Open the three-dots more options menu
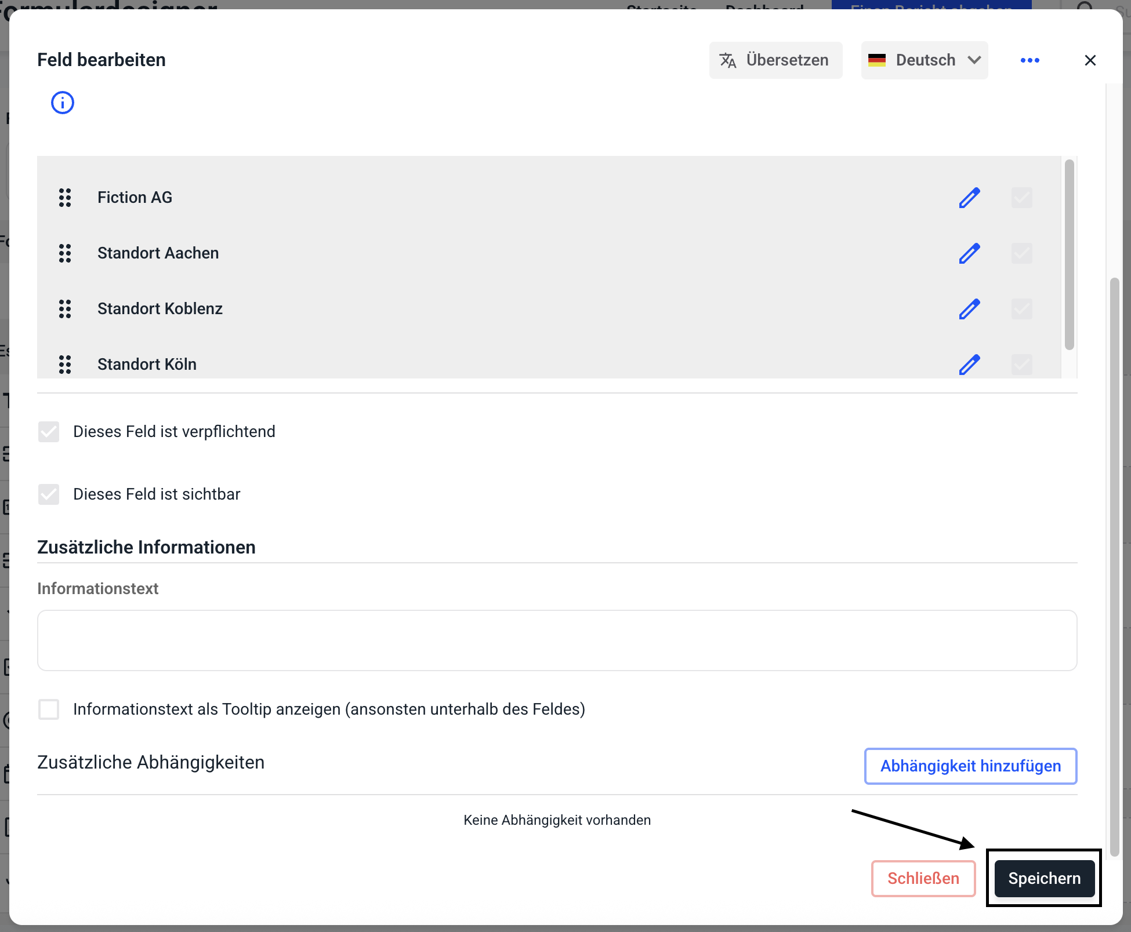This screenshot has width=1131, height=932. pyautogui.click(x=1029, y=60)
